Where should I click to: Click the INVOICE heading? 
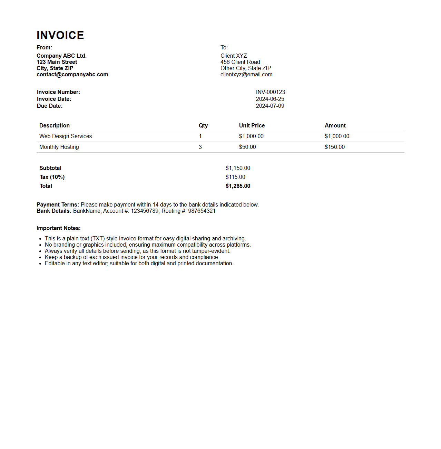click(60, 35)
